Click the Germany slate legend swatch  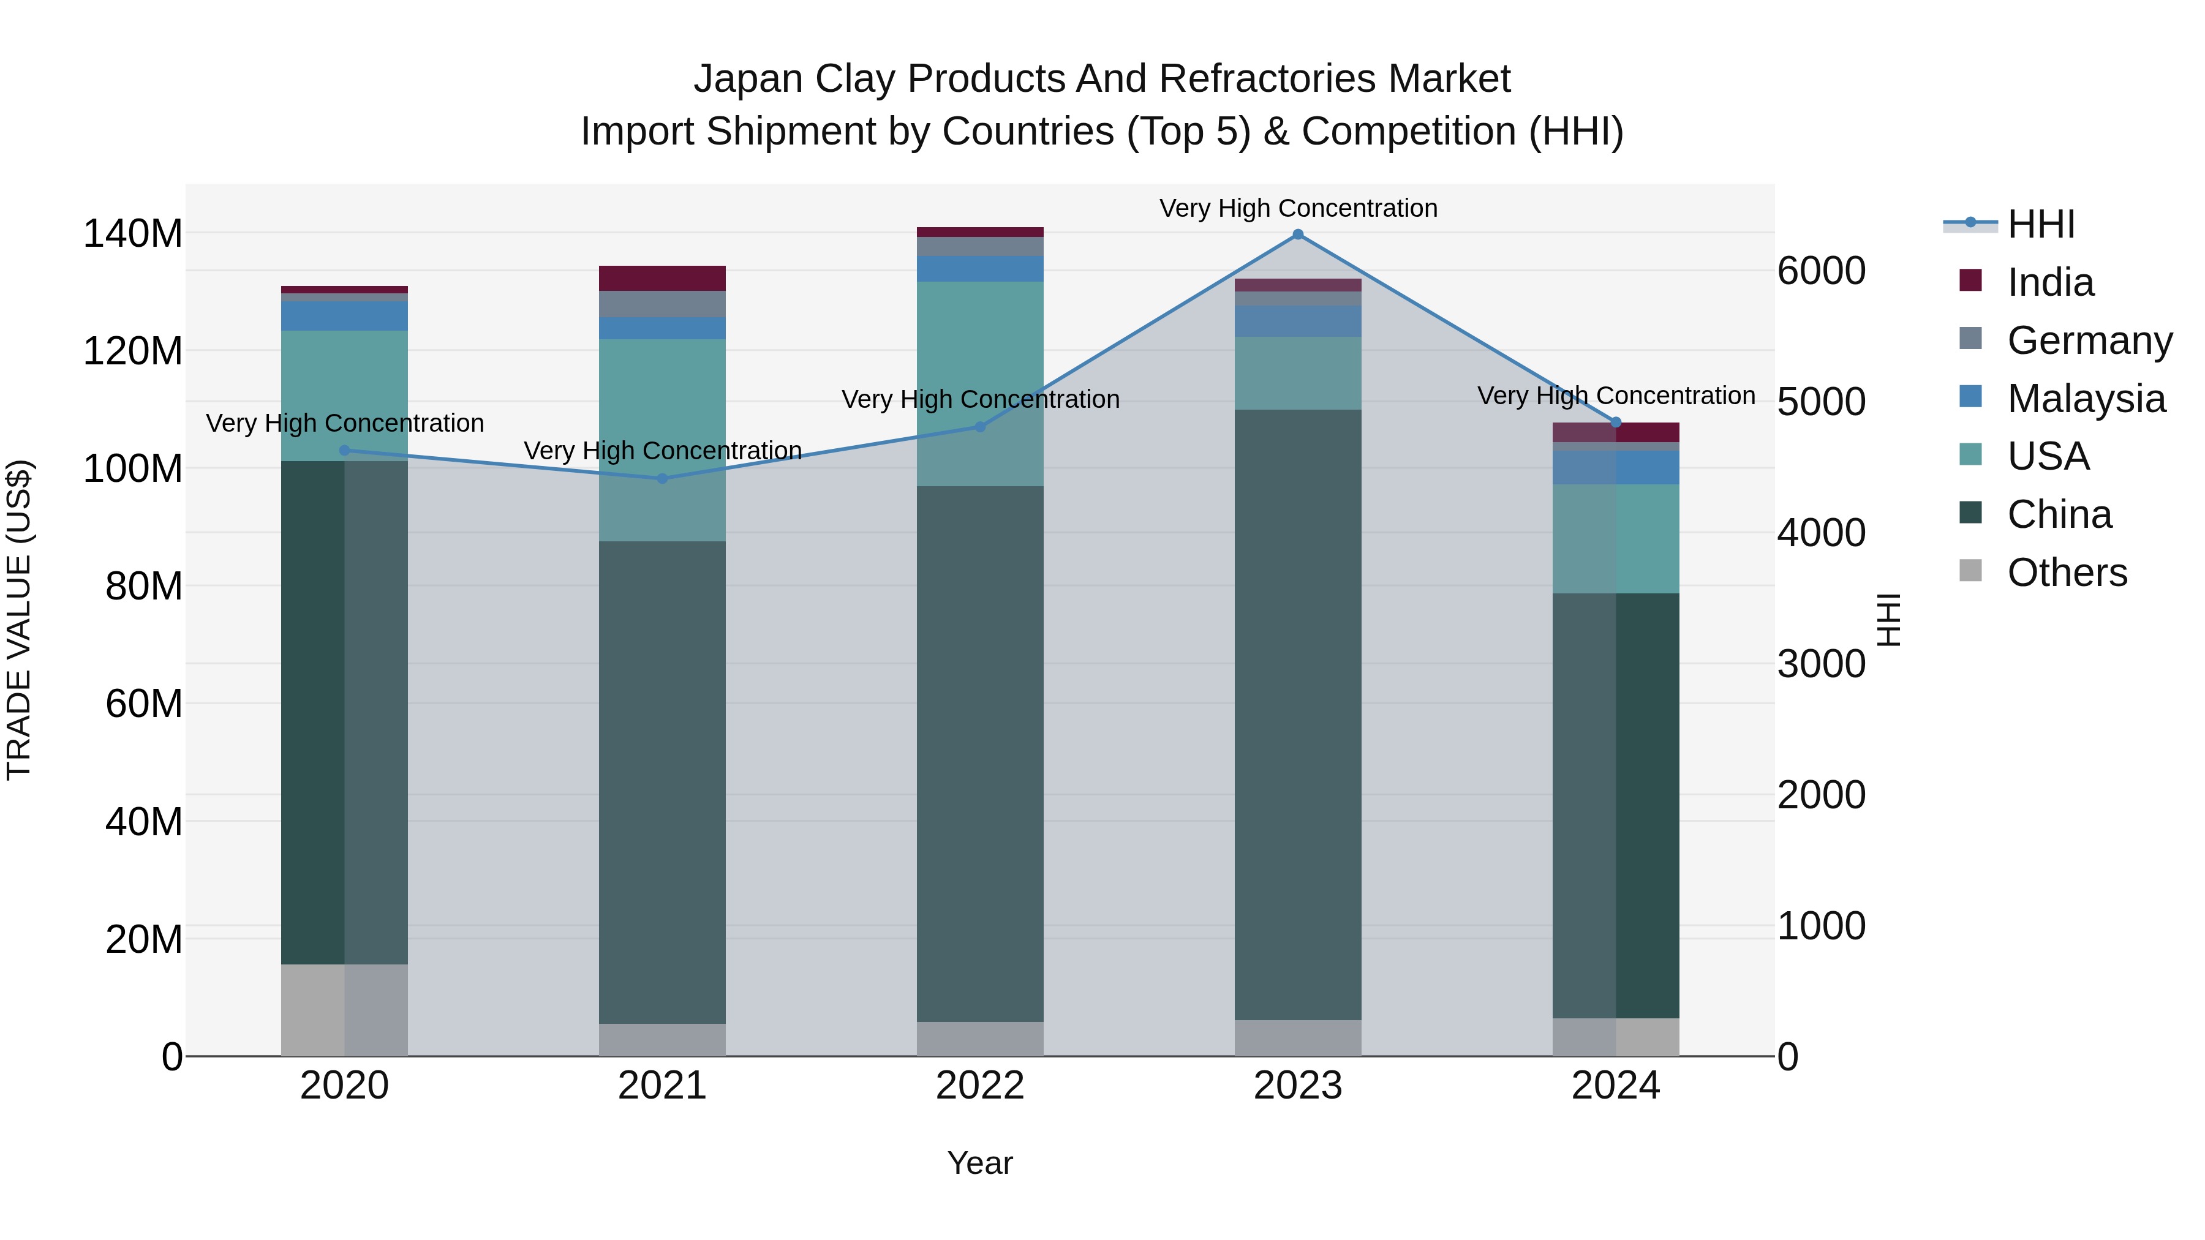pos(1970,338)
